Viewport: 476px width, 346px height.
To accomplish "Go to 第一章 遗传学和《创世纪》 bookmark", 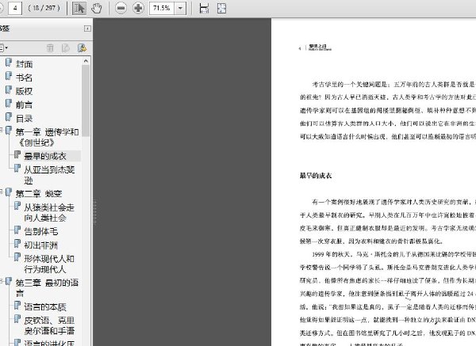I will 47,137.
